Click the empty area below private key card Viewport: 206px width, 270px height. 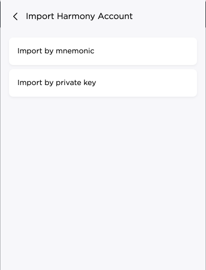point(103,176)
